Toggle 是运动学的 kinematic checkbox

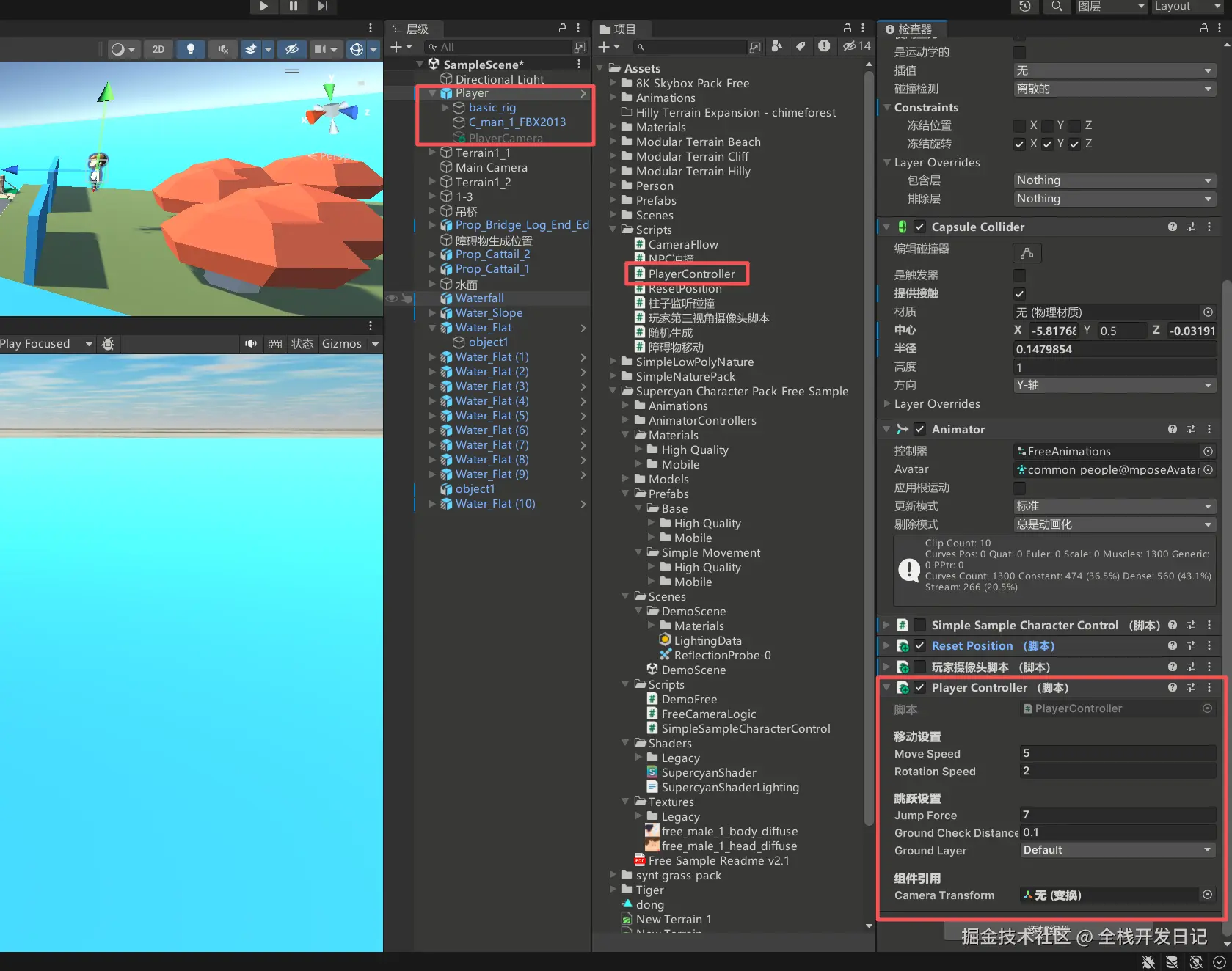click(x=1019, y=52)
